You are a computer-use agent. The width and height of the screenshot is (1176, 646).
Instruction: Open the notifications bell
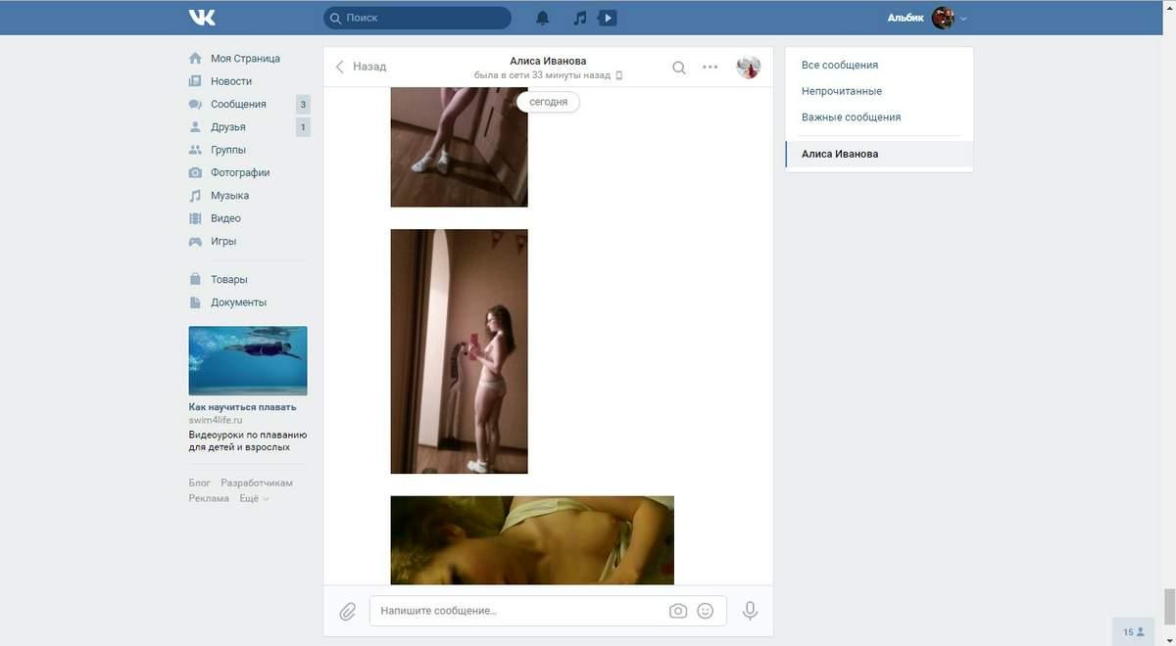(543, 18)
